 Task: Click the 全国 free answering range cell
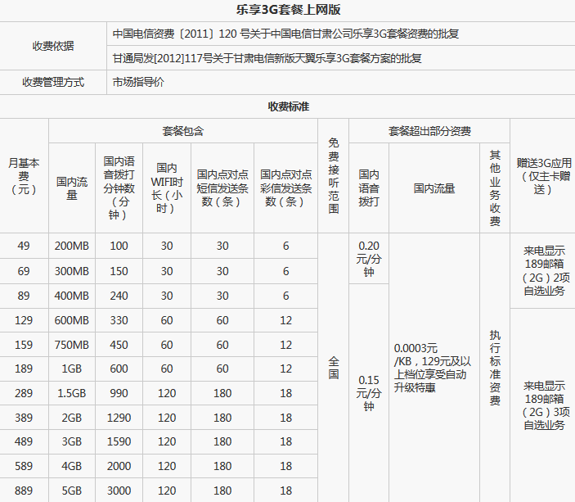[334, 368]
